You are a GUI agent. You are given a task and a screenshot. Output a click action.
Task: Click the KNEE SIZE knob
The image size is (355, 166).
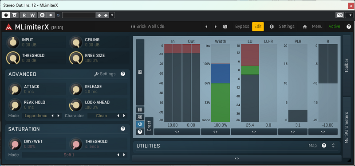coord(76,58)
